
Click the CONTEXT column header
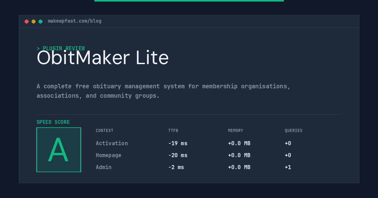coord(105,131)
